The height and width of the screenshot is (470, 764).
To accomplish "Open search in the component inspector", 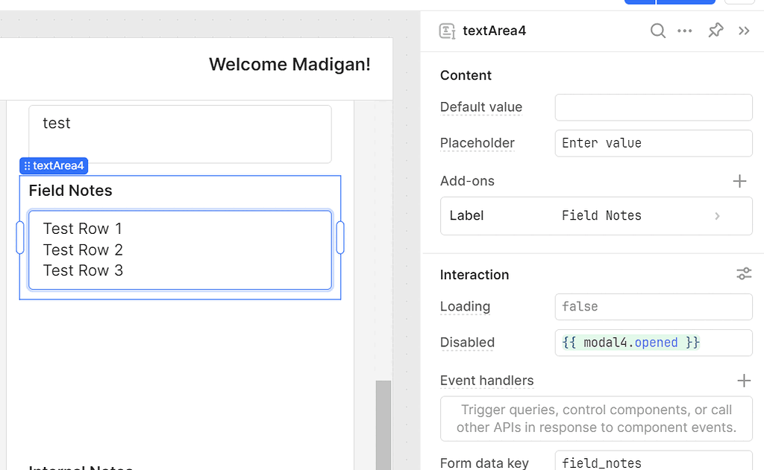I will point(657,31).
